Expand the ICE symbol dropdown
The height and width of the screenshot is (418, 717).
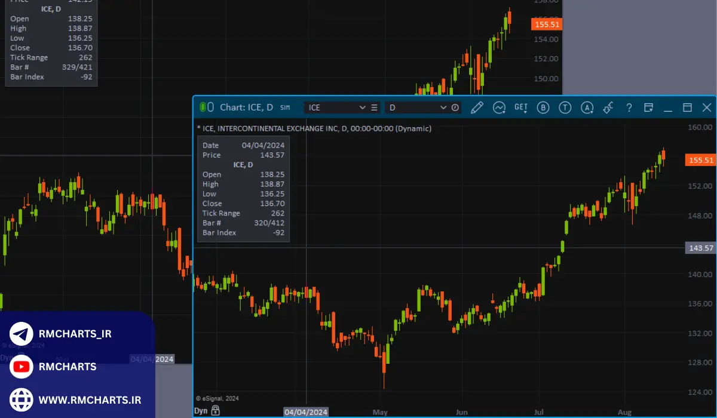[362, 107]
